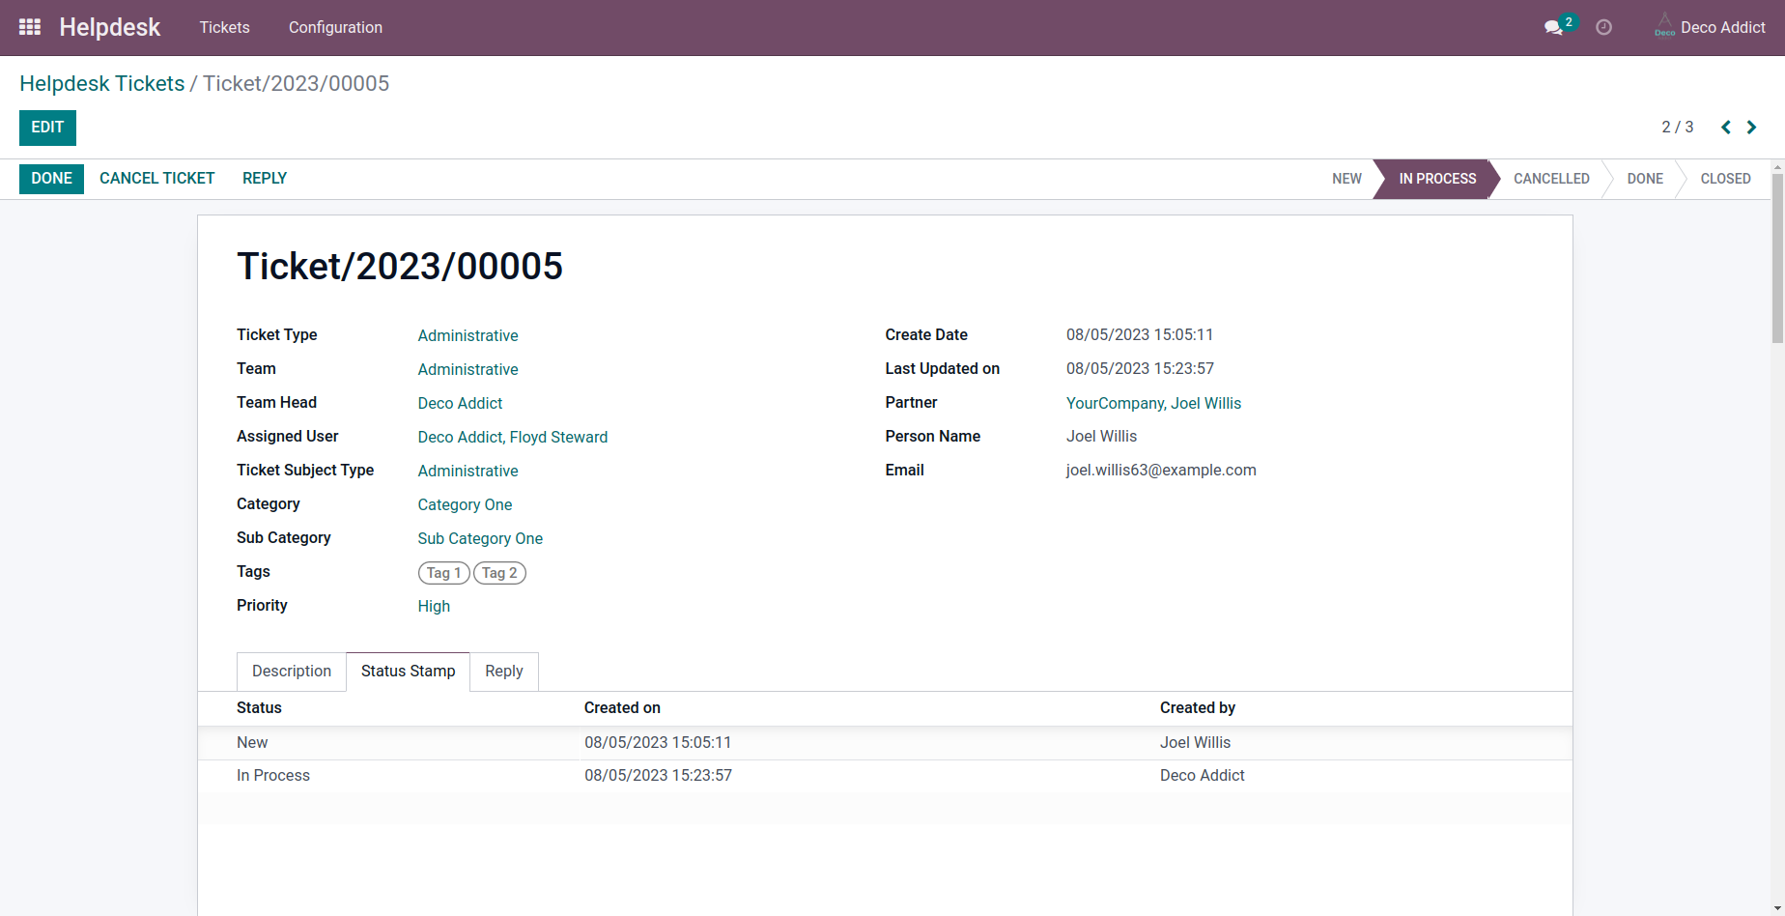Click the Helpdesk app title

109,27
